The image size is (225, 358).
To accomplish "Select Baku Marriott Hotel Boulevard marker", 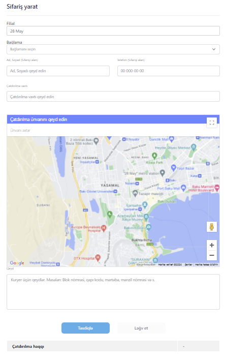I will 217,188.
